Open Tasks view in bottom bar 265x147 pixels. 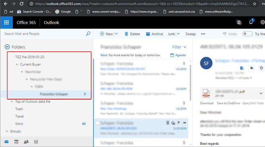pos(36,142)
